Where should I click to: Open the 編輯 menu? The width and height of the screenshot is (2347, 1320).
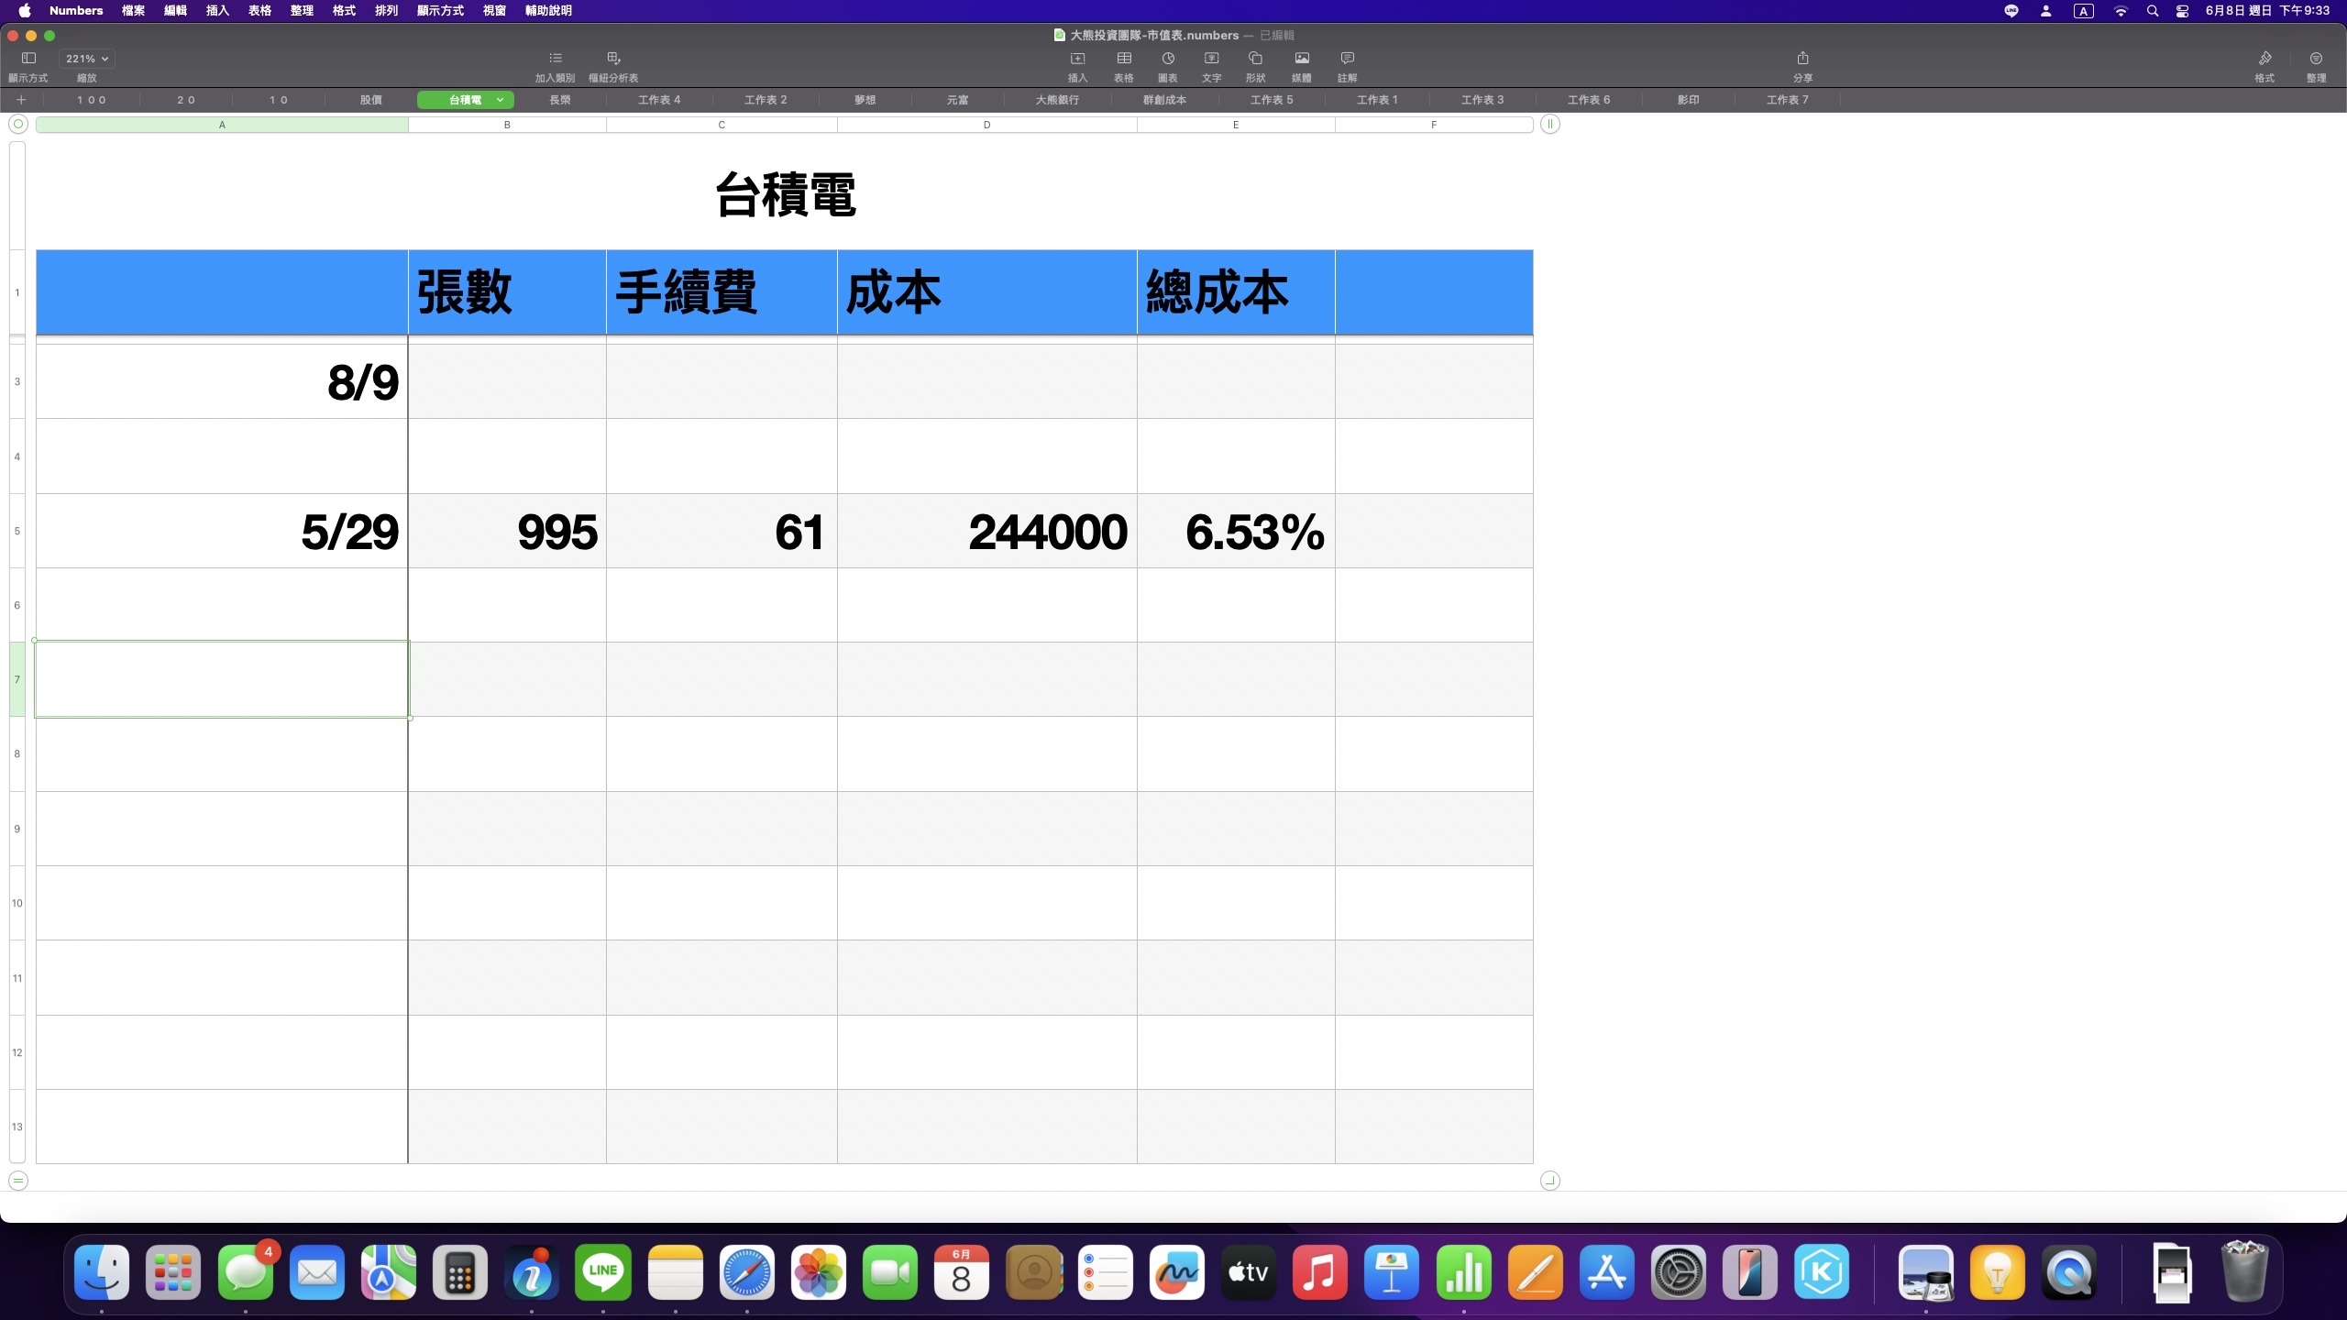(x=175, y=11)
